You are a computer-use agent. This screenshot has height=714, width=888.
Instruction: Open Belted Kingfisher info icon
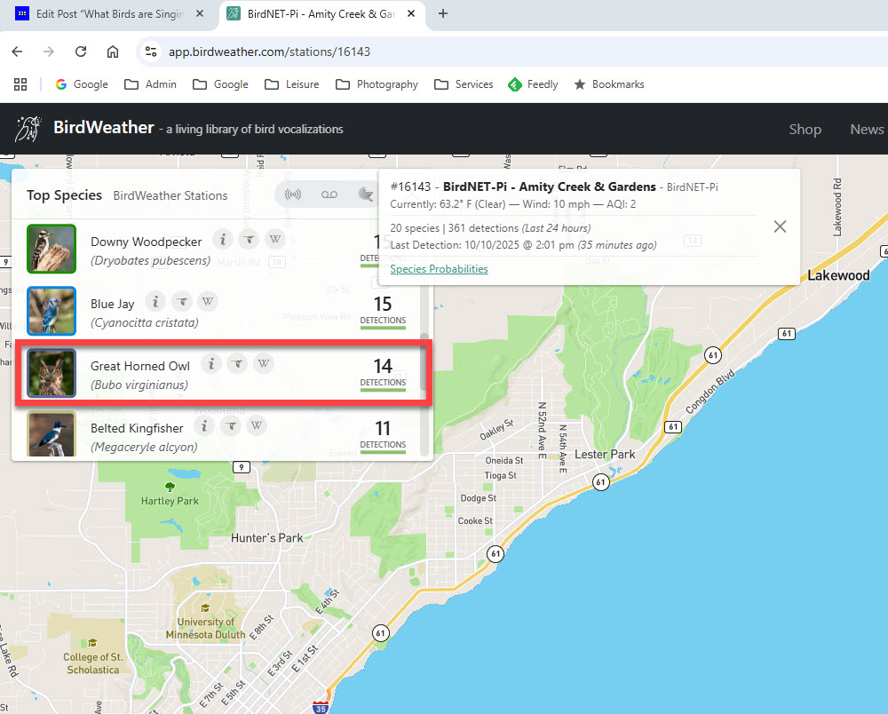click(x=204, y=426)
